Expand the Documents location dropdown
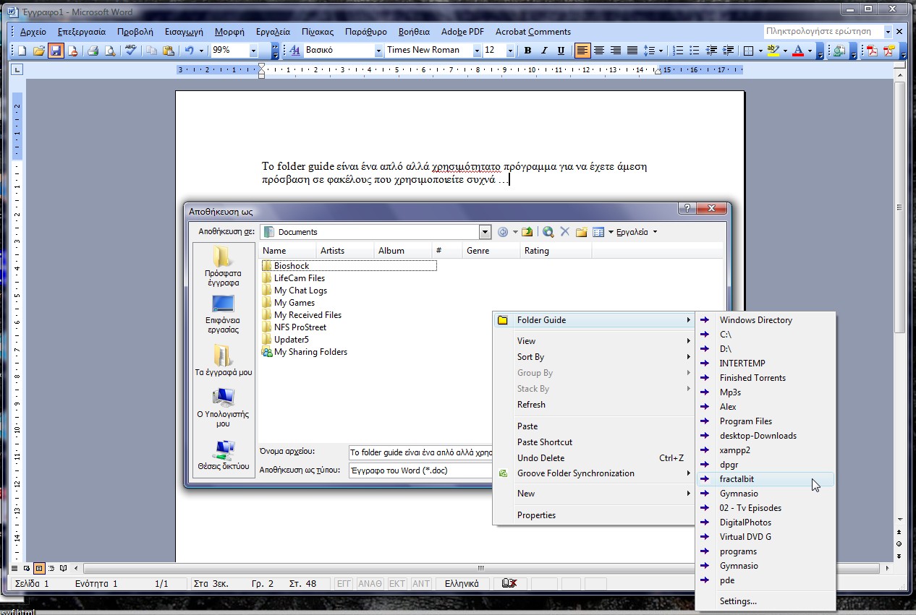Screen dimensions: 916x615 coord(485,232)
